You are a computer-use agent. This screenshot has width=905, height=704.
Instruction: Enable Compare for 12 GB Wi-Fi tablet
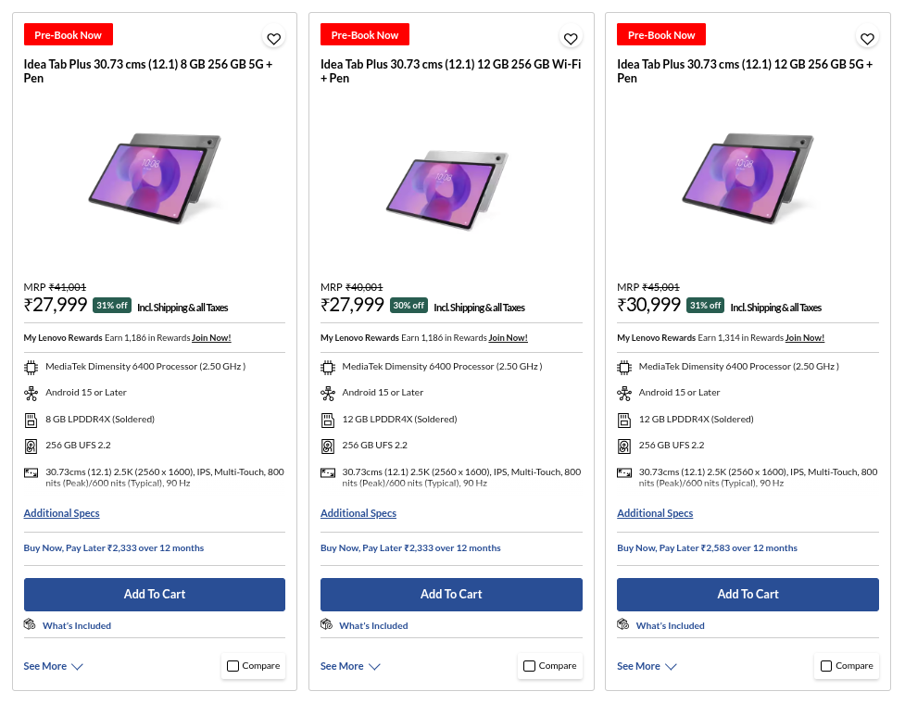pos(530,666)
